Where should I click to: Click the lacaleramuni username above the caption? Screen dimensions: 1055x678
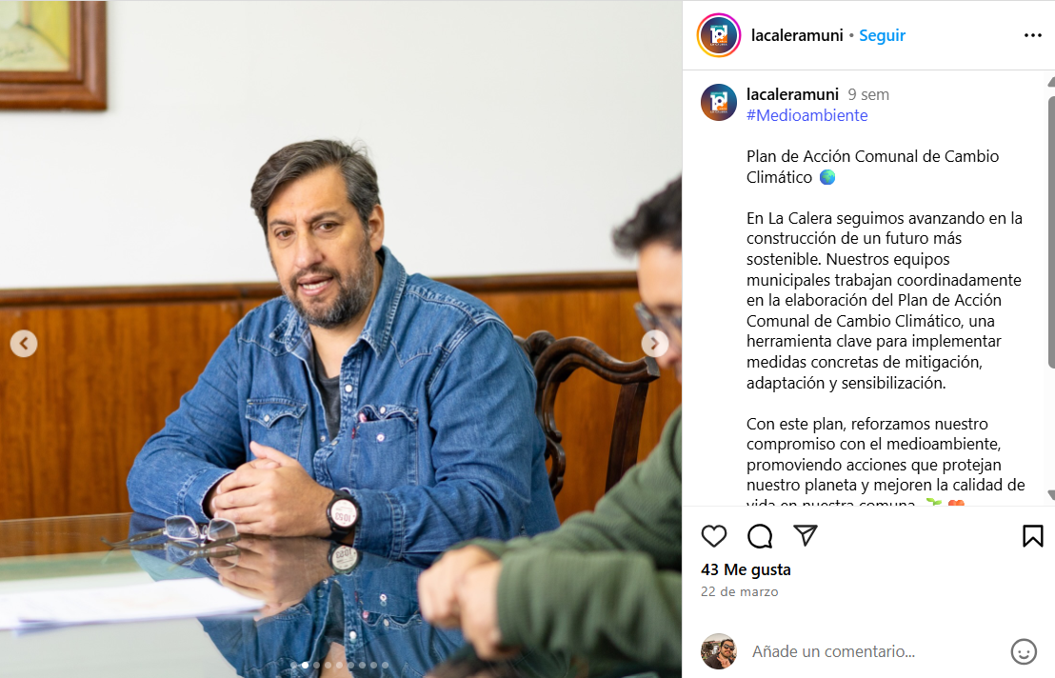(792, 94)
